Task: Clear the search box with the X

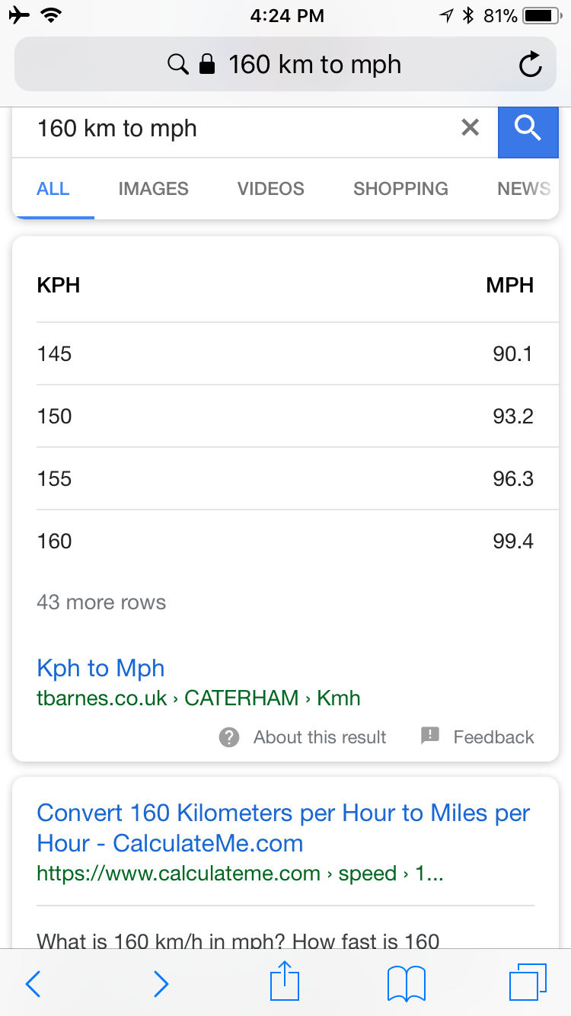Action: click(471, 128)
